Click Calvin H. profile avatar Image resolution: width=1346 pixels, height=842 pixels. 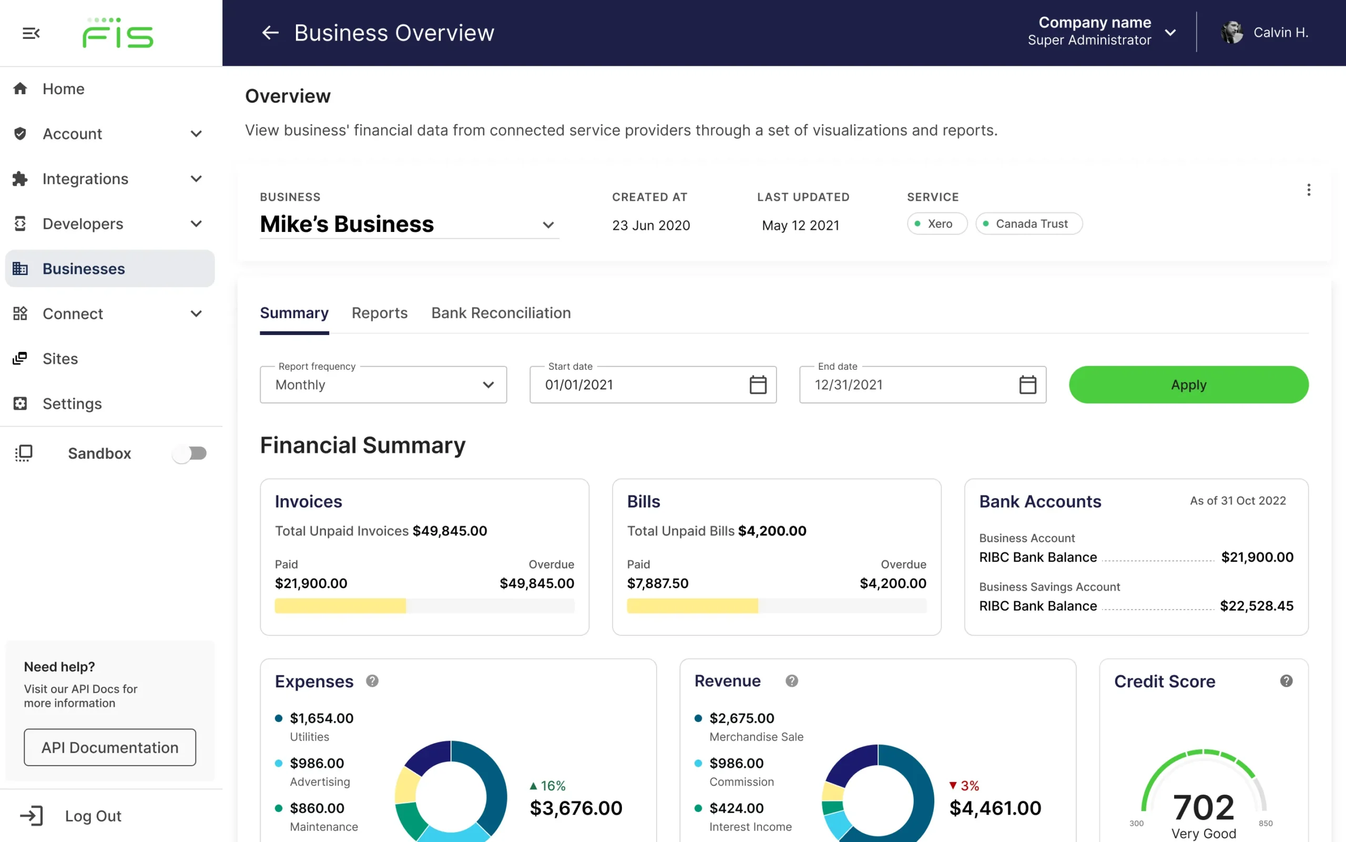[1231, 33]
